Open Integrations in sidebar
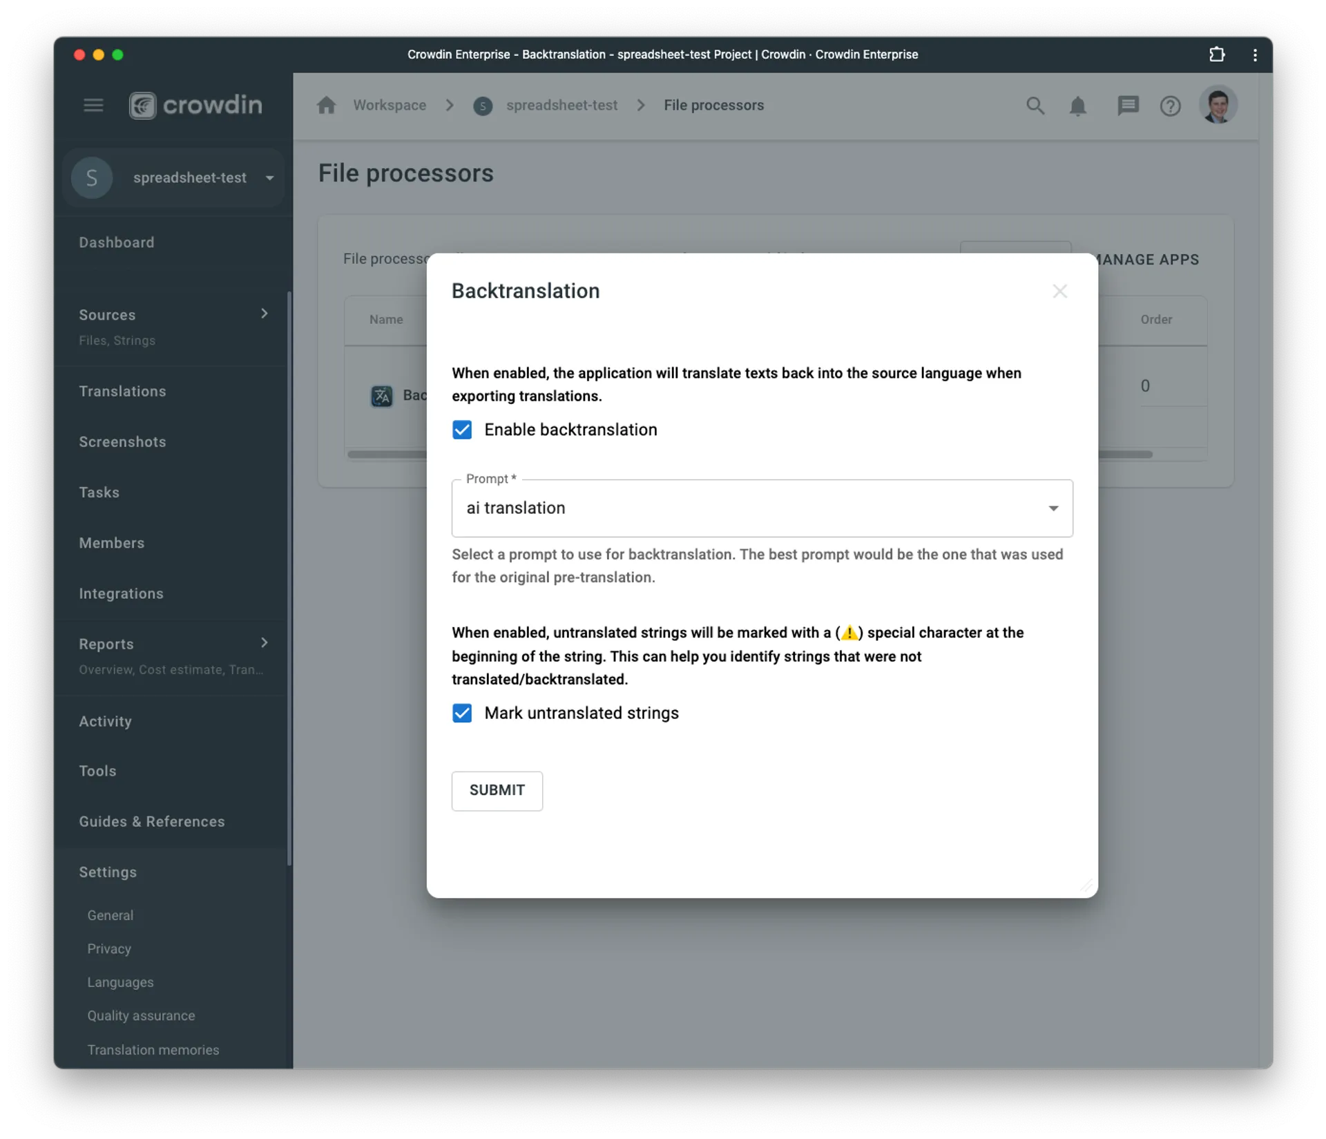Image resolution: width=1326 pixels, height=1139 pixels. (x=121, y=593)
